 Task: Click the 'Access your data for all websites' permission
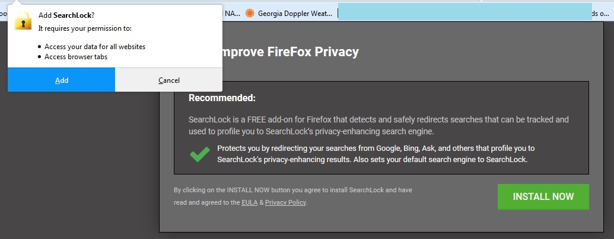(95, 47)
